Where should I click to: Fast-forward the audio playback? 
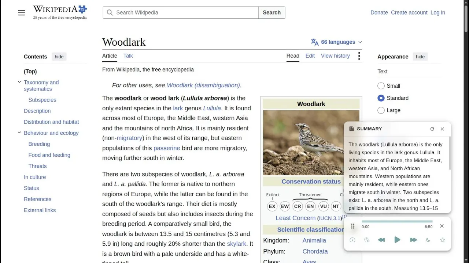pyautogui.click(x=413, y=240)
